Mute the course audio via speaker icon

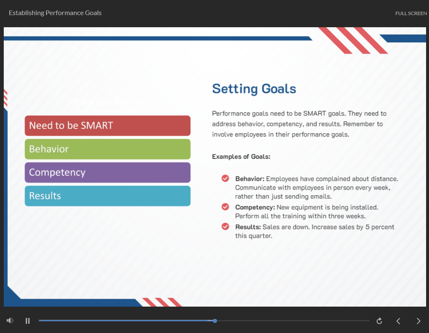[10, 320]
